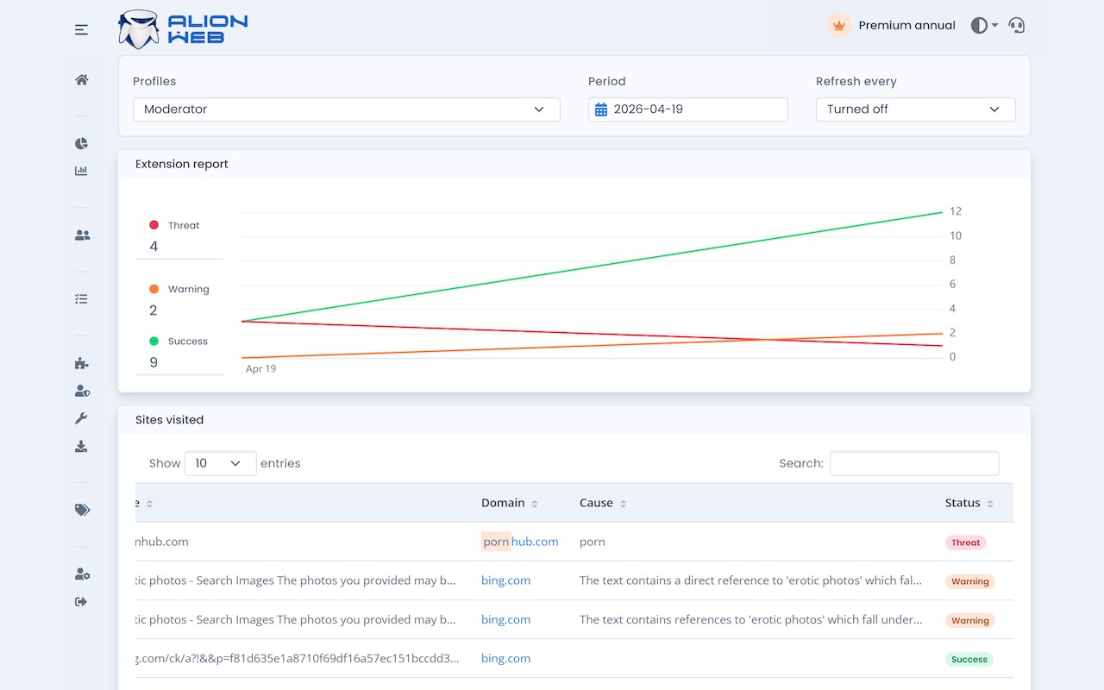Open the download icon in the sidebar
Viewport: 1104px width, 690px height.
click(x=81, y=446)
